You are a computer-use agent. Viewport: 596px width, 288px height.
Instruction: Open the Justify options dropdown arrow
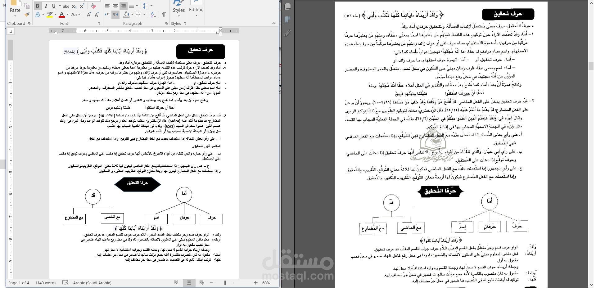tap(137, 6)
